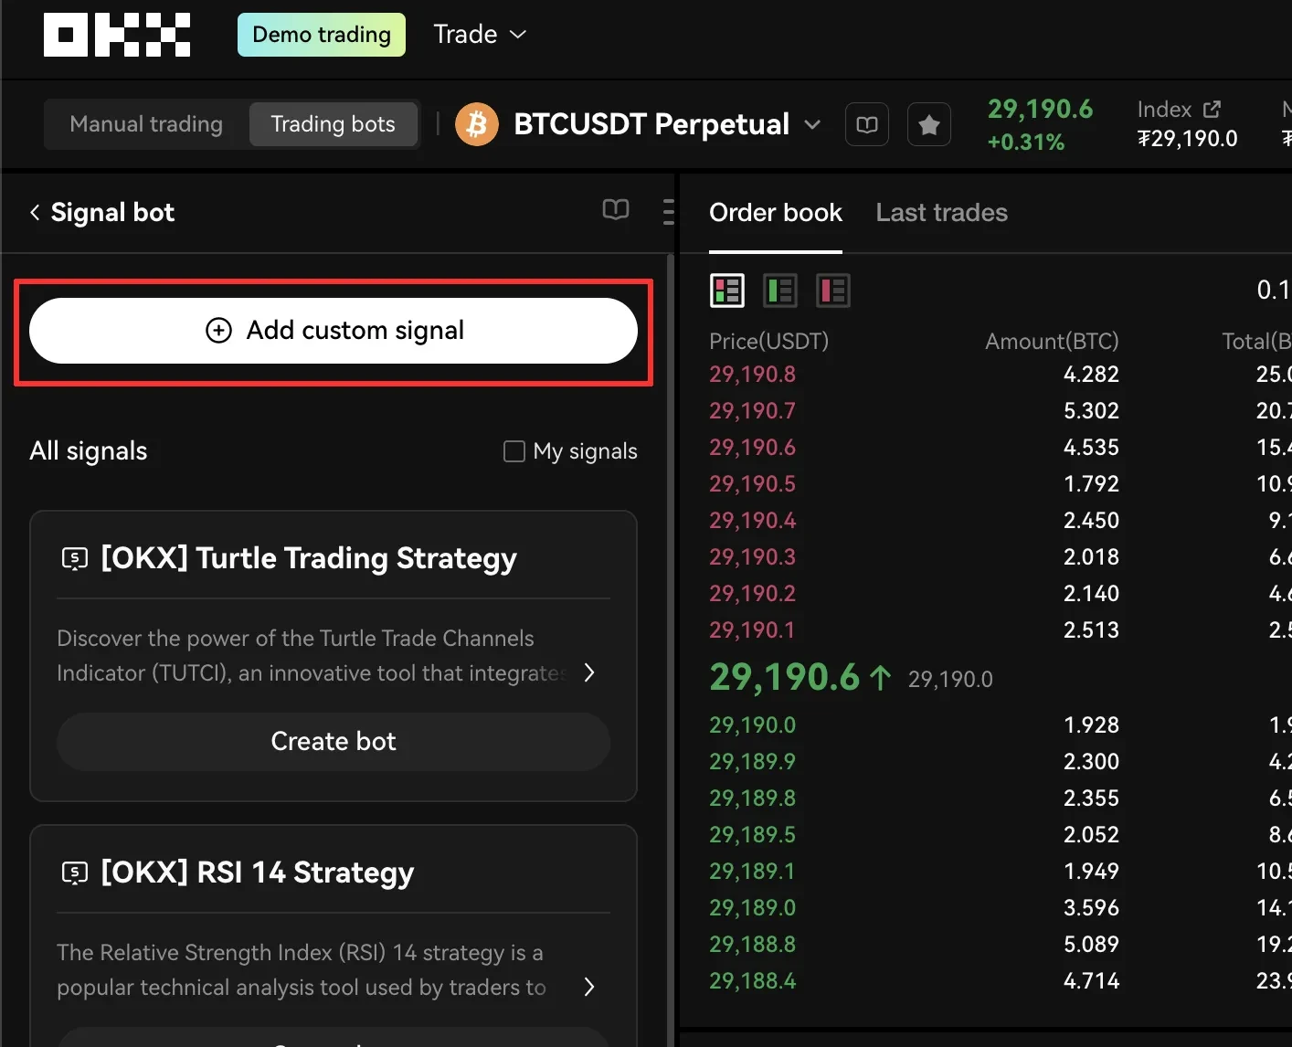The width and height of the screenshot is (1292, 1047).
Task: Switch to Trading bots mode
Action: click(x=333, y=123)
